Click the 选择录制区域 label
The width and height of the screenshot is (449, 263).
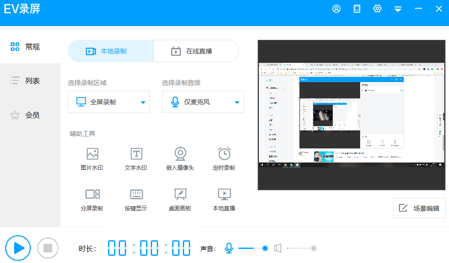tap(87, 83)
